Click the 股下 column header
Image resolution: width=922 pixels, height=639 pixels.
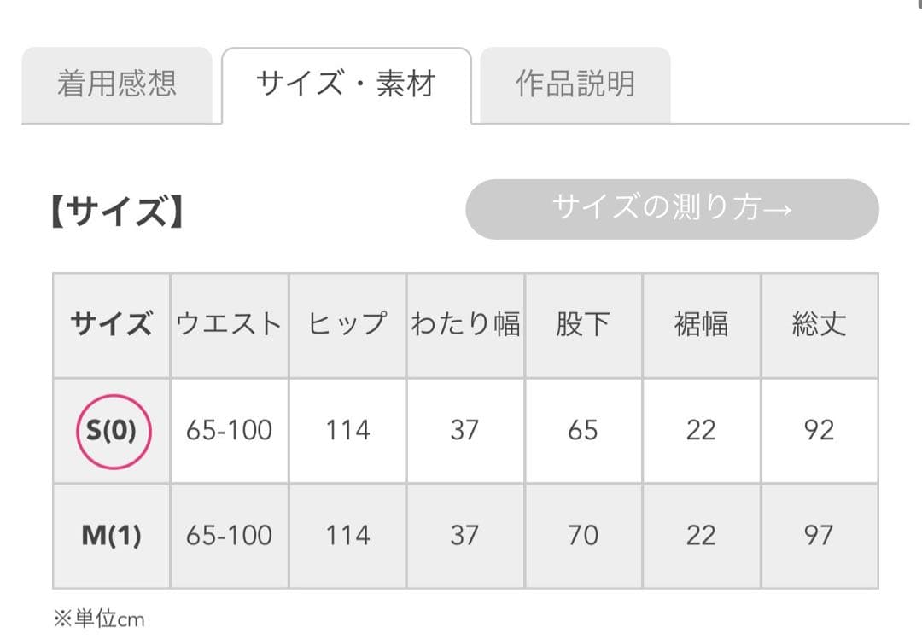583,324
